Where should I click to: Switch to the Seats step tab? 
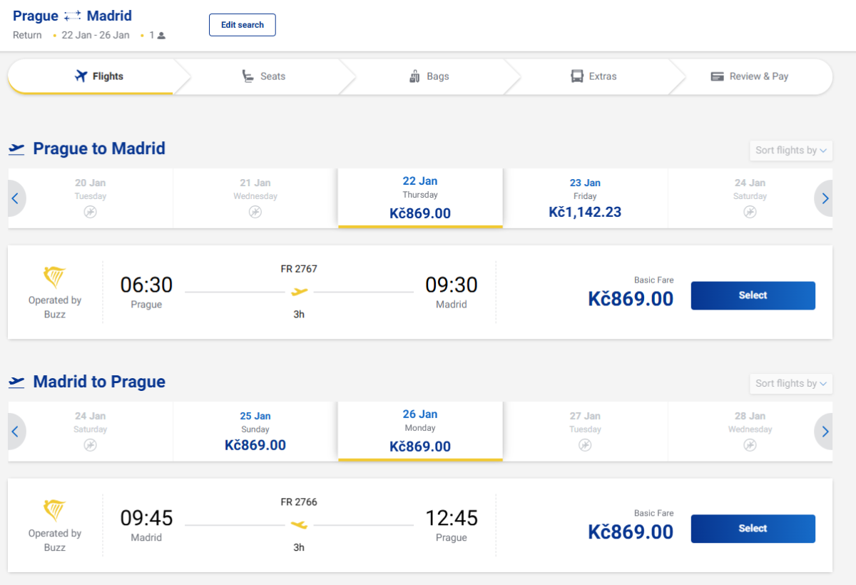coord(263,76)
